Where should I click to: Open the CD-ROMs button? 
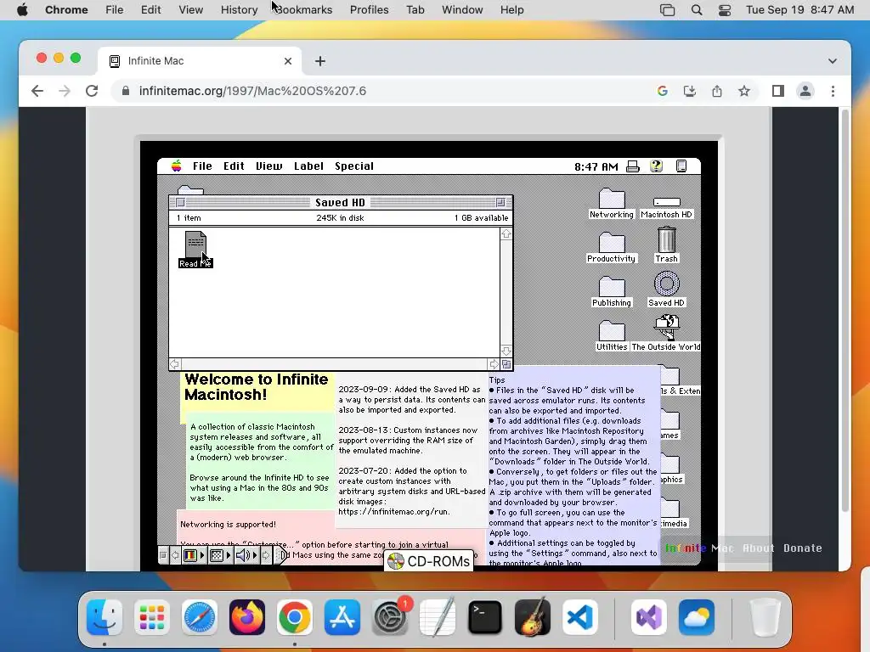429,561
